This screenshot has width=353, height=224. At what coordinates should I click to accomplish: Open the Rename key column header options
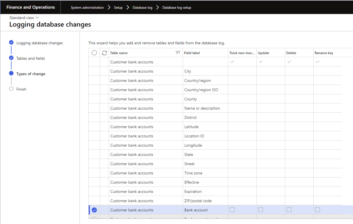coord(324,53)
